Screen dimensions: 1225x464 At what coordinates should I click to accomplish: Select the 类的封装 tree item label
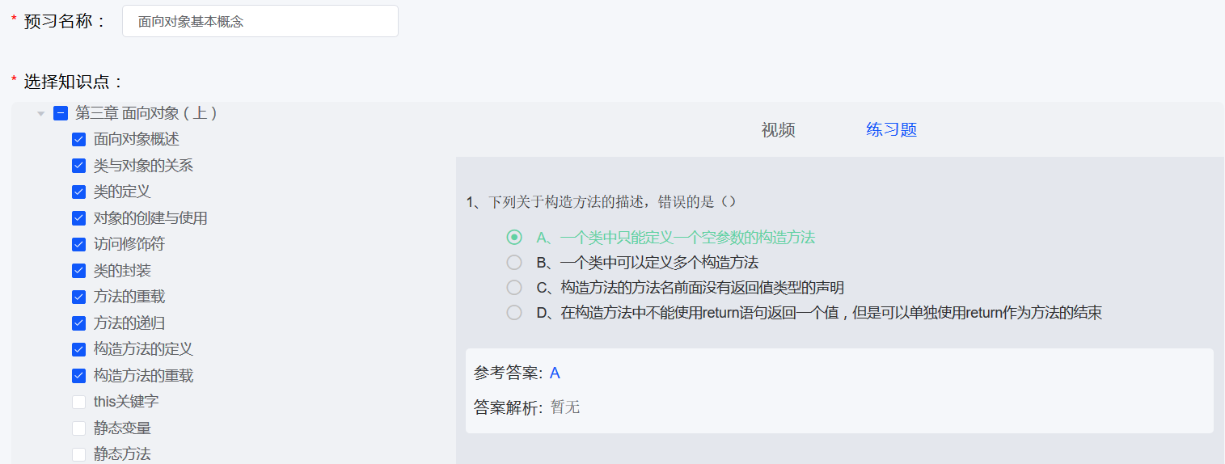click(122, 270)
